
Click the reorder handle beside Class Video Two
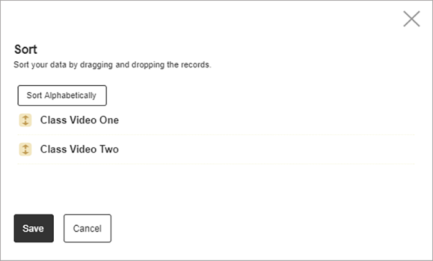[25, 150]
